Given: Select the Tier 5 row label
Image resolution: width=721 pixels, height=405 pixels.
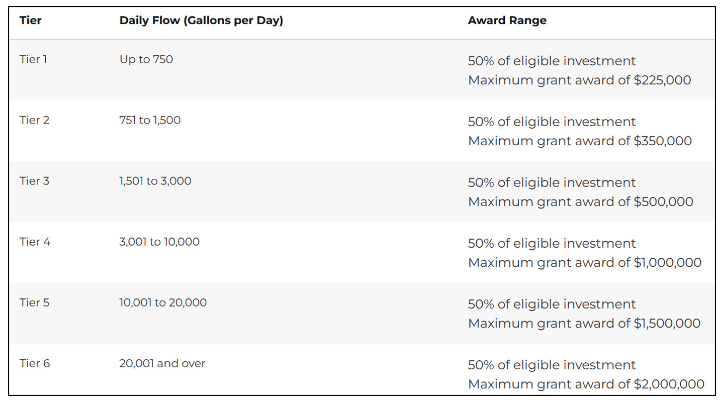Looking at the screenshot, I should click(x=34, y=302).
